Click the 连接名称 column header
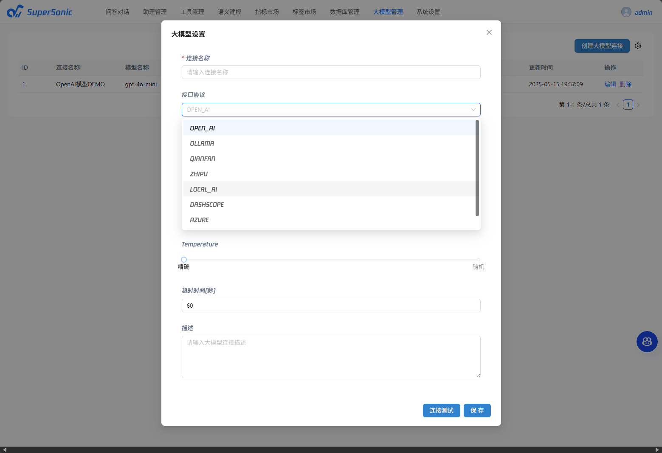The image size is (662, 453). [x=68, y=68]
